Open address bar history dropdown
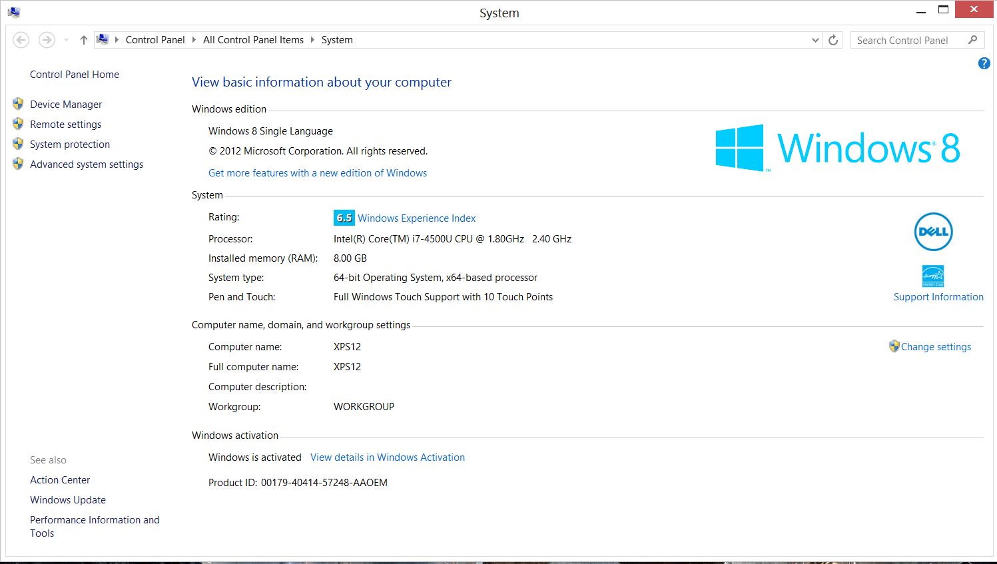 coord(815,40)
